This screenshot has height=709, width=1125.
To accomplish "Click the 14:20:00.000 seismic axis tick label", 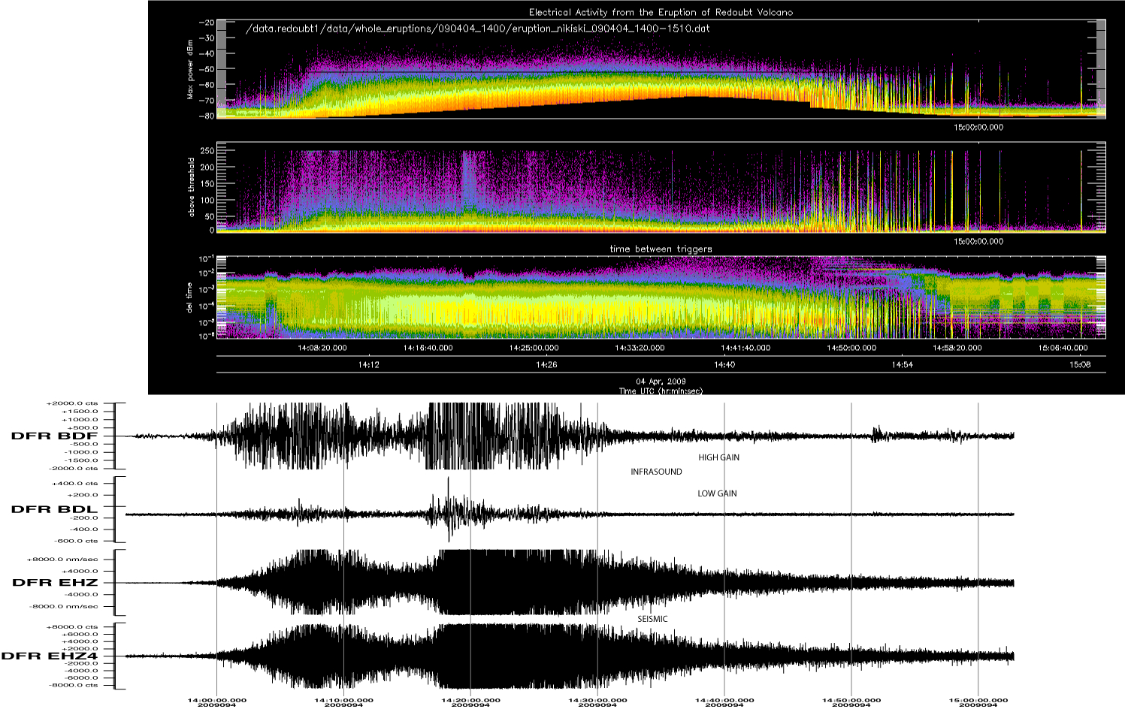I will 470,700.
